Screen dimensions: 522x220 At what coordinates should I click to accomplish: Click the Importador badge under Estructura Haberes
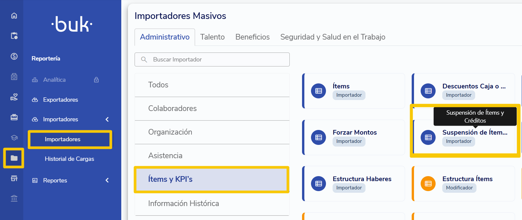coord(349,188)
